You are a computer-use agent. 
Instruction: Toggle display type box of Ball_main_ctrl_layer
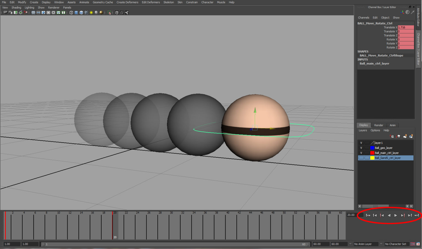[x=367, y=153]
